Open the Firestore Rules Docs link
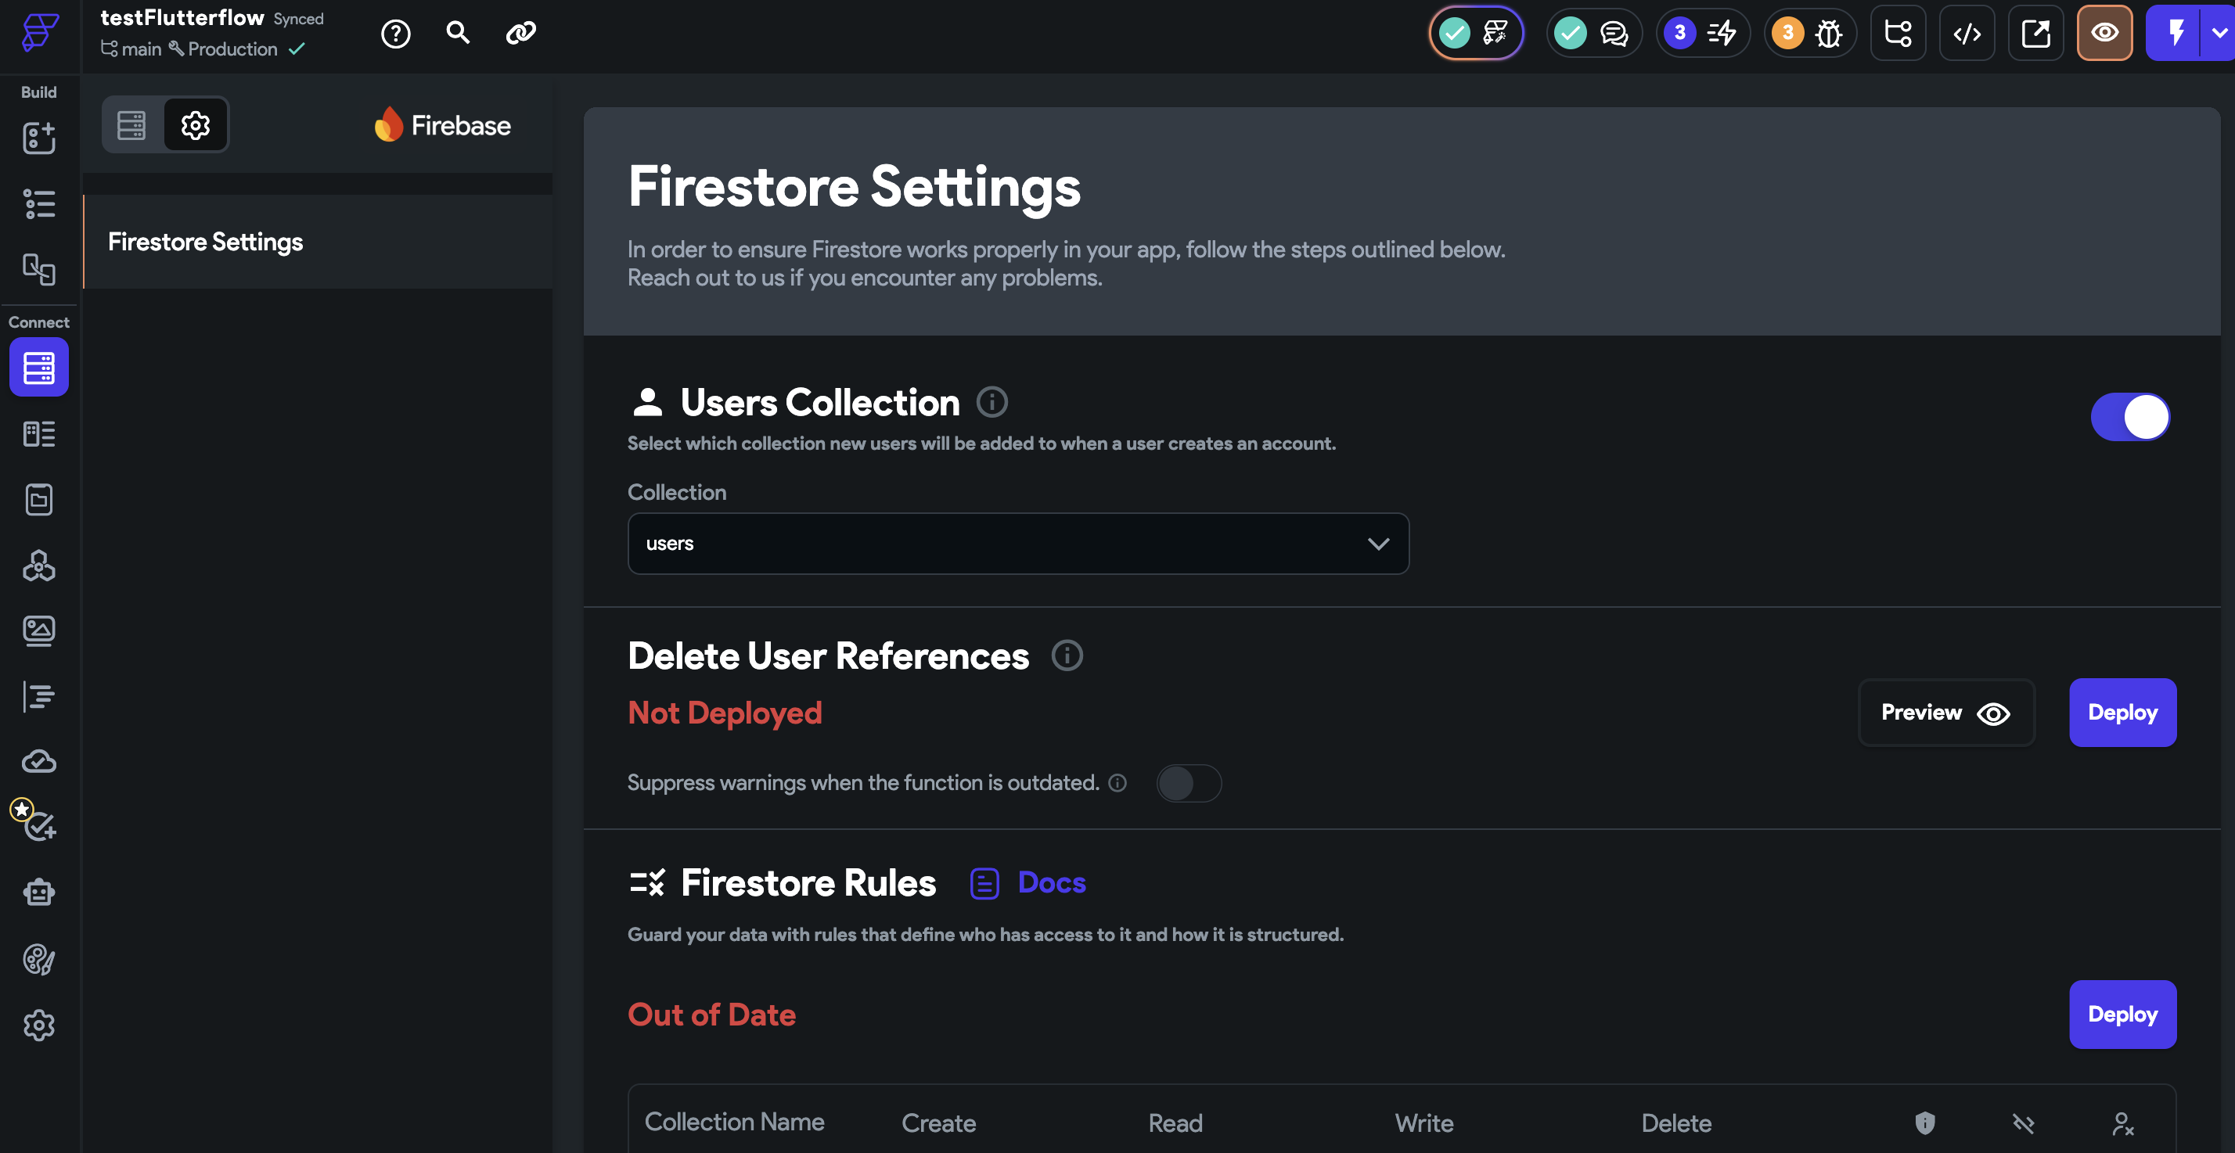Screen dimensions: 2235x1153 (1051, 882)
